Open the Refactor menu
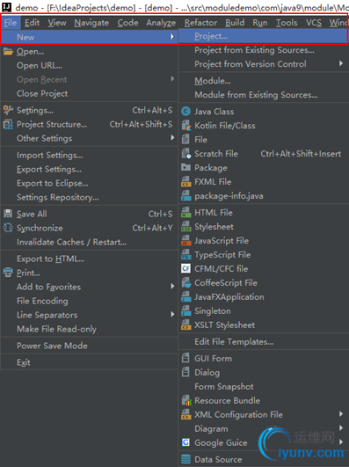This screenshot has height=467, width=349. [200, 23]
